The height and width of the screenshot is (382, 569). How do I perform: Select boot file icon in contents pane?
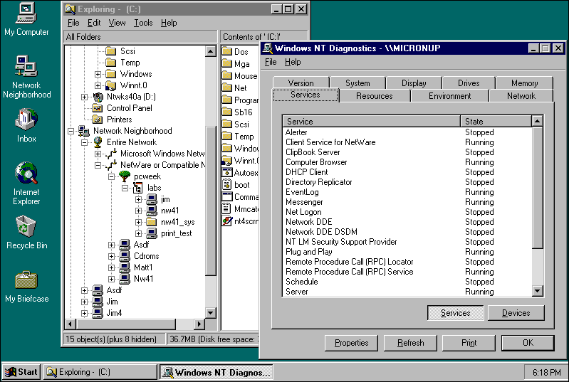click(226, 184)
